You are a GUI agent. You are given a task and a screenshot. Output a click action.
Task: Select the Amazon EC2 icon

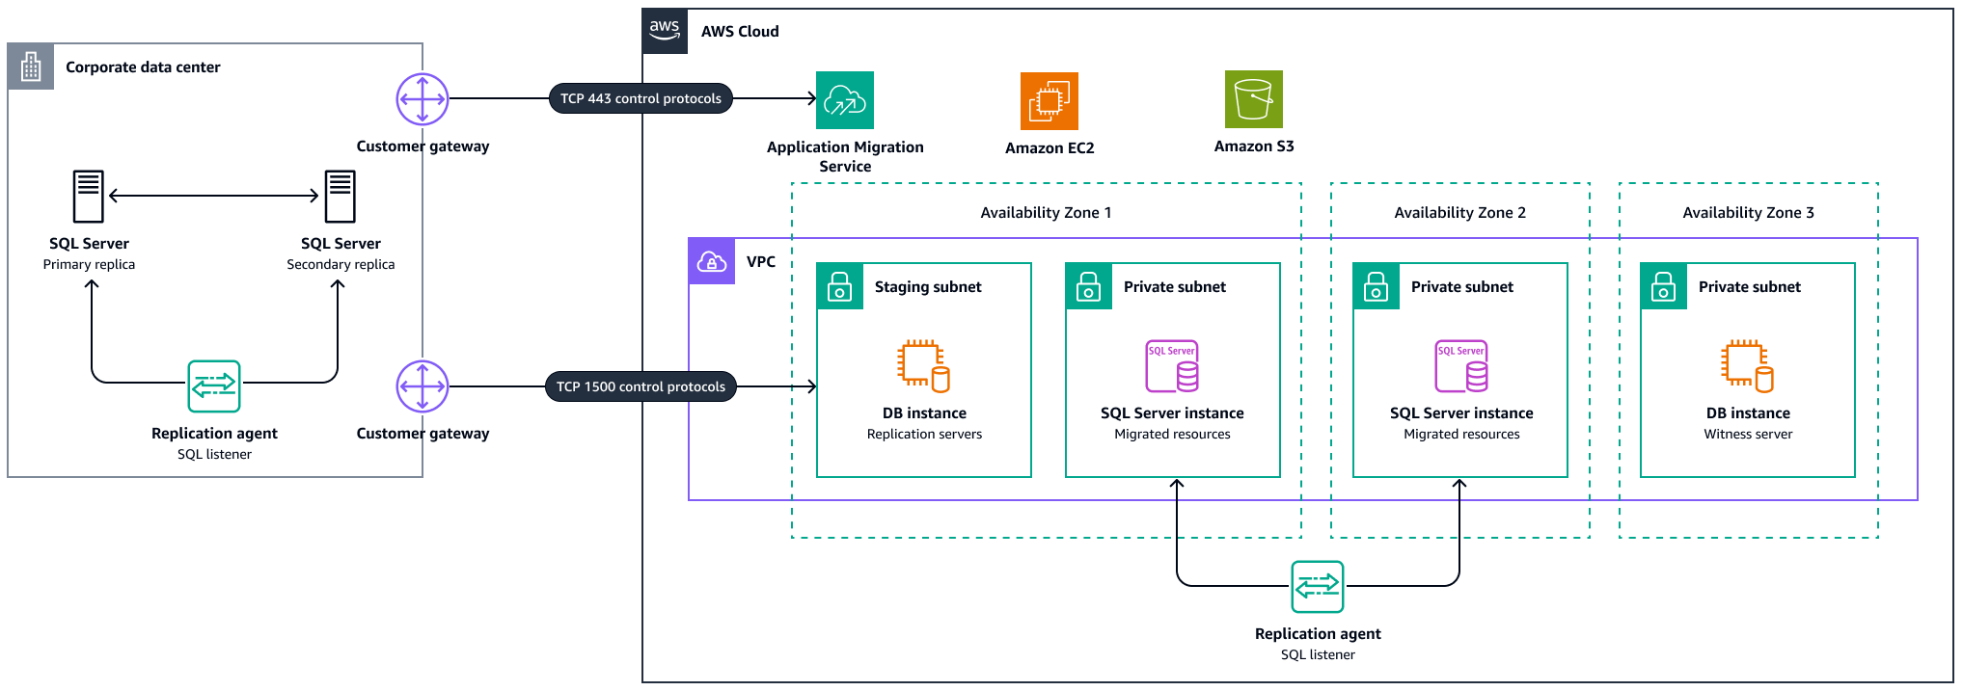point(1049,101)
